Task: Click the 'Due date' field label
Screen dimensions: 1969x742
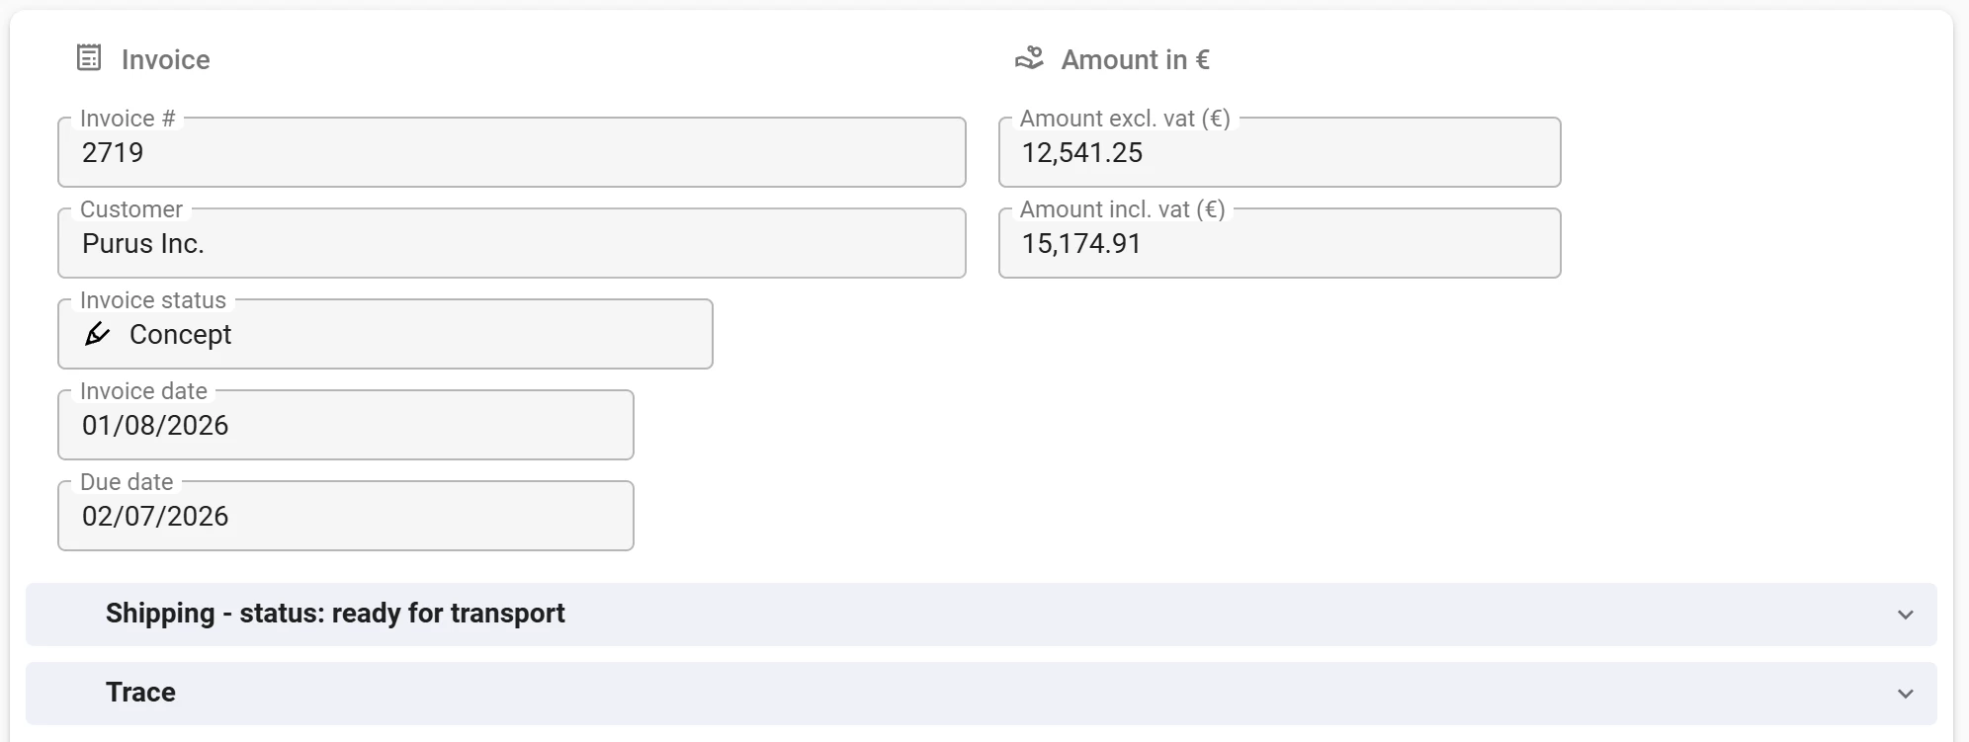Action: pyautogui.click(x=127, y=482)
